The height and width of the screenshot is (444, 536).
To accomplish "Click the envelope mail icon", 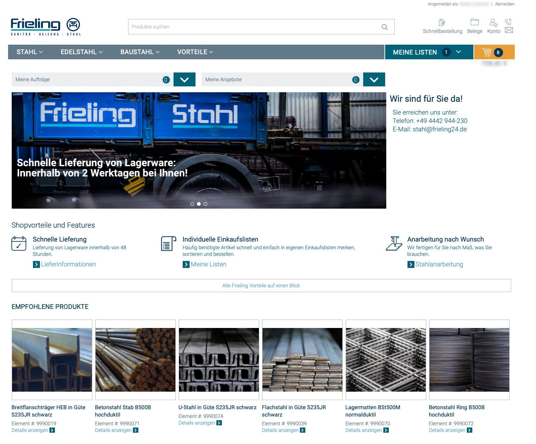I will (x=509, y=30).
